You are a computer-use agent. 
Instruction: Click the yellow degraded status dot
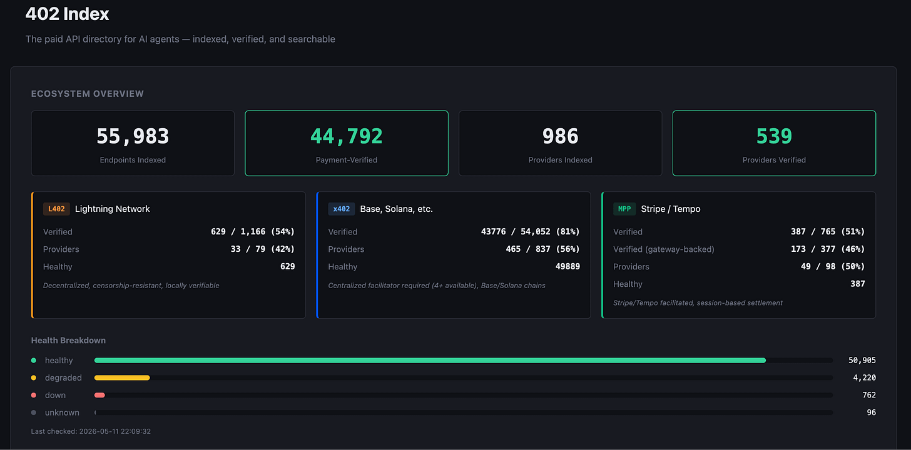(34, 378)
